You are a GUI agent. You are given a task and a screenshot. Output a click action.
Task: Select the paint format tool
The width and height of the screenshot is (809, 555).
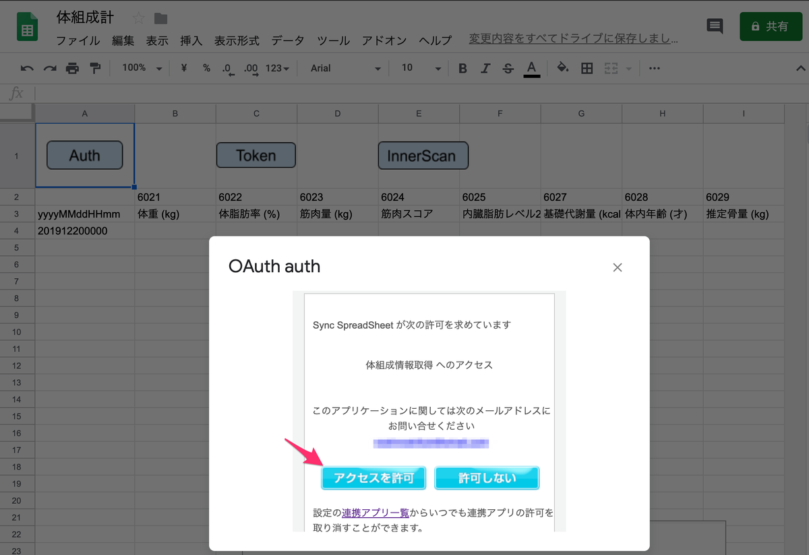click(95, 68)
